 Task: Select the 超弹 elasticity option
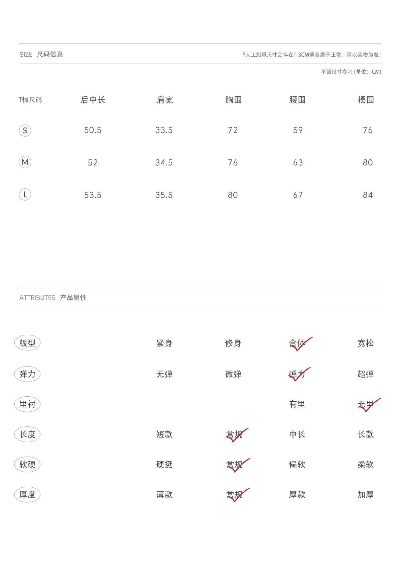(x=366, y=374)
